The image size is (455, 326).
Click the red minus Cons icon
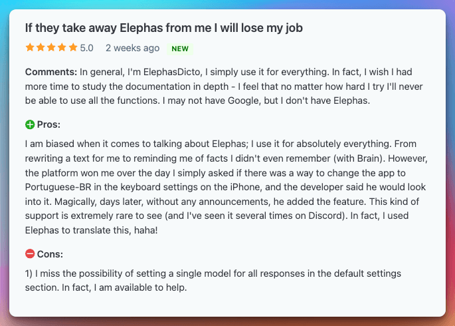coord(30,254)
